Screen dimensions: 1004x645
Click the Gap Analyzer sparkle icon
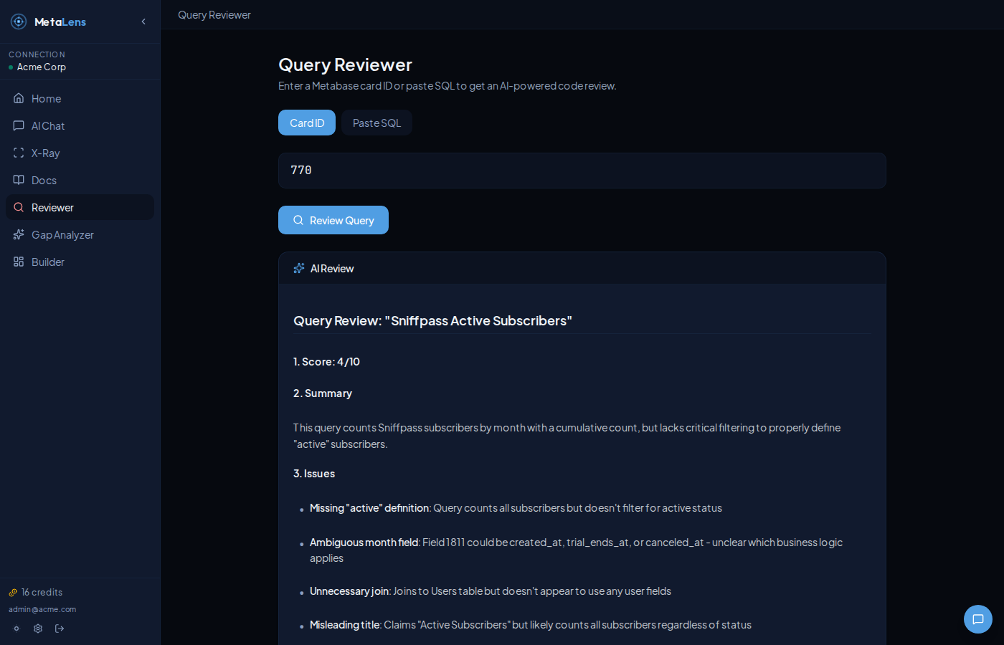pos(18,234)
